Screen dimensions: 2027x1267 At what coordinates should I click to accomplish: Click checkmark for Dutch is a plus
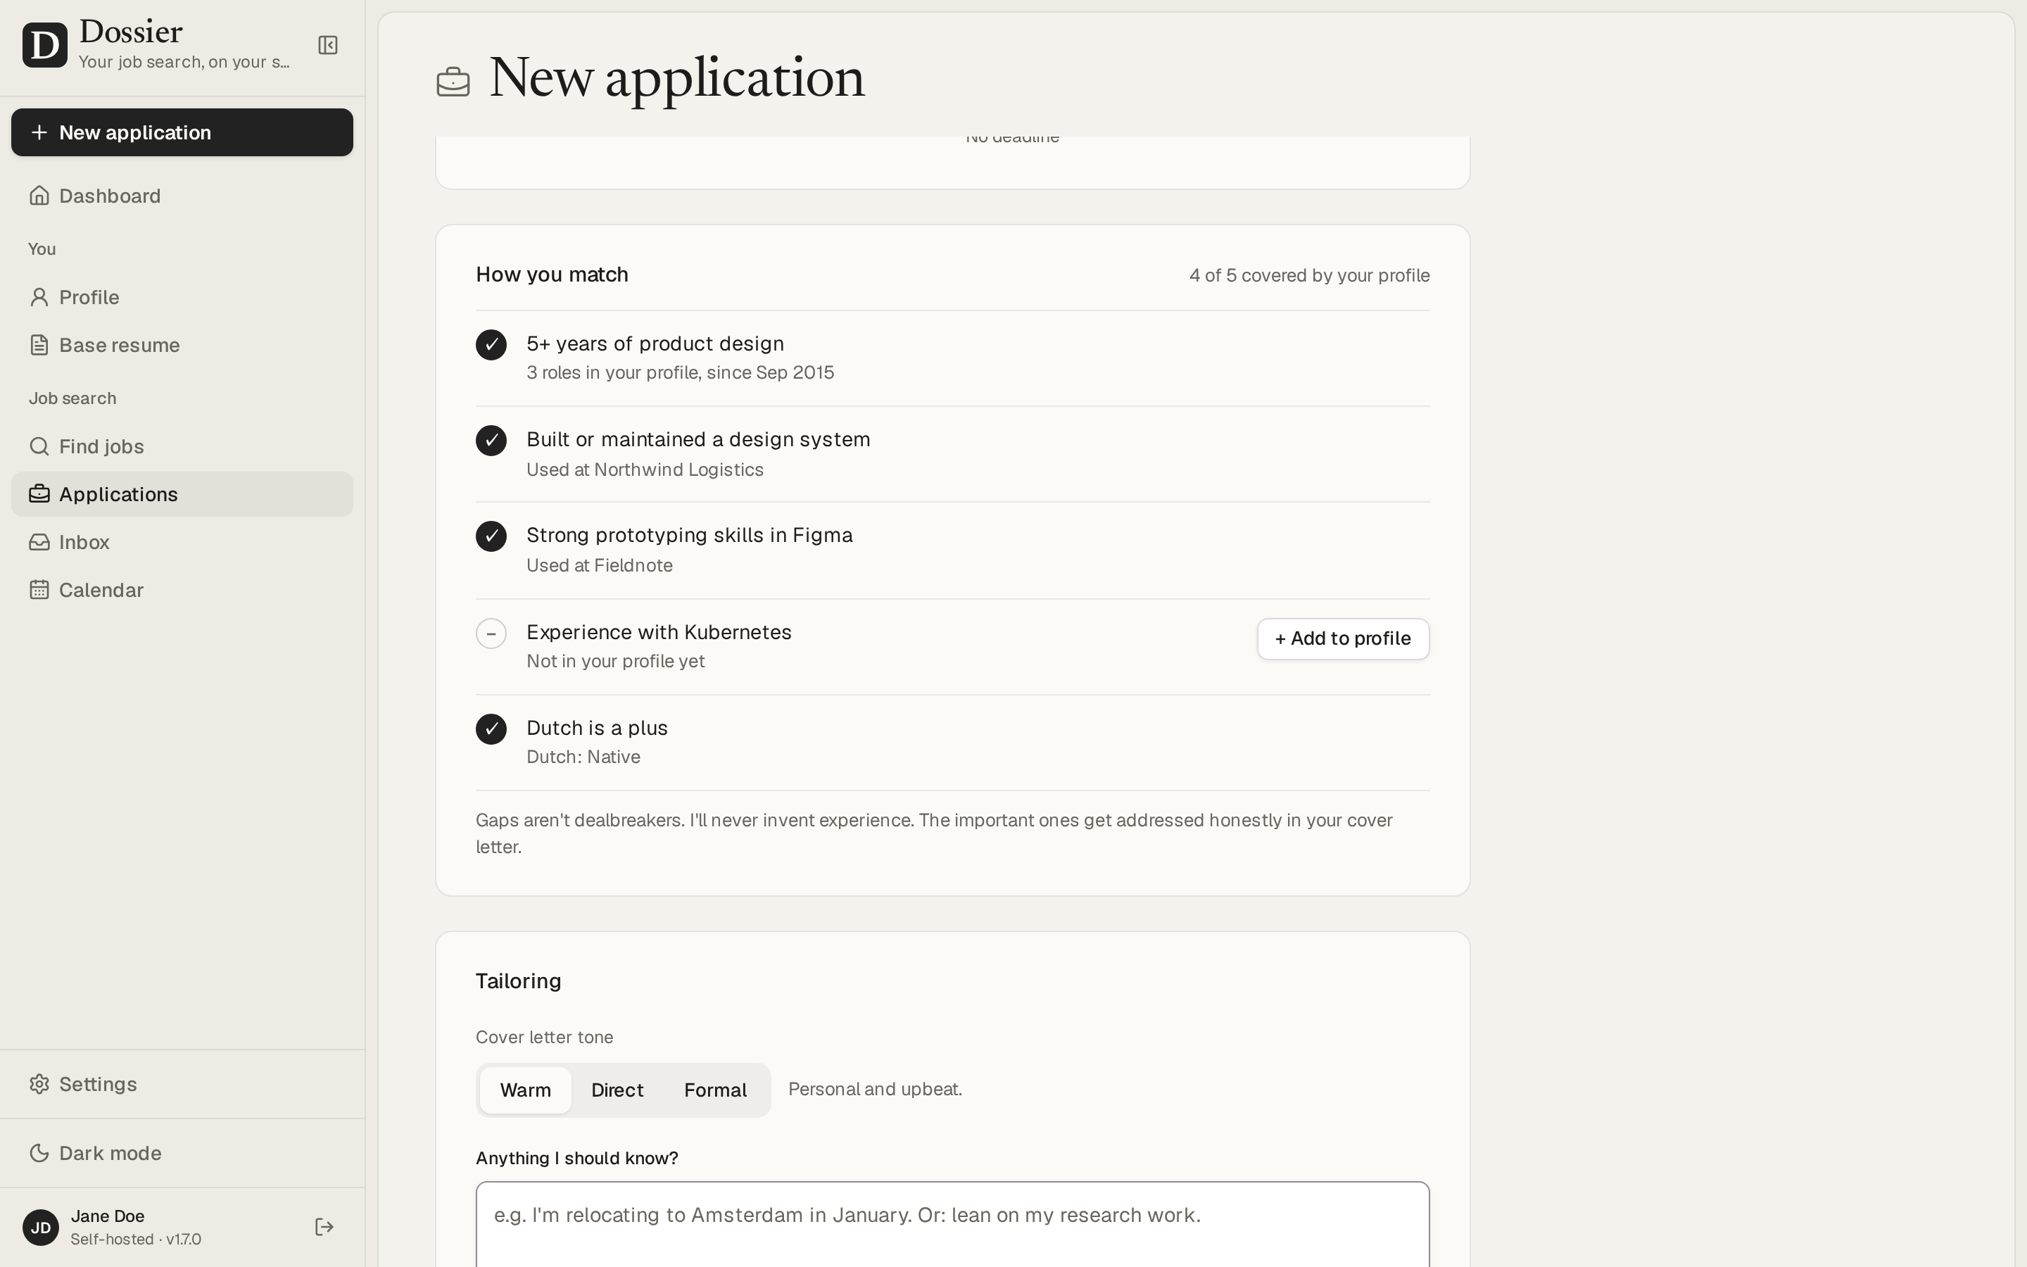pos(491,729)
